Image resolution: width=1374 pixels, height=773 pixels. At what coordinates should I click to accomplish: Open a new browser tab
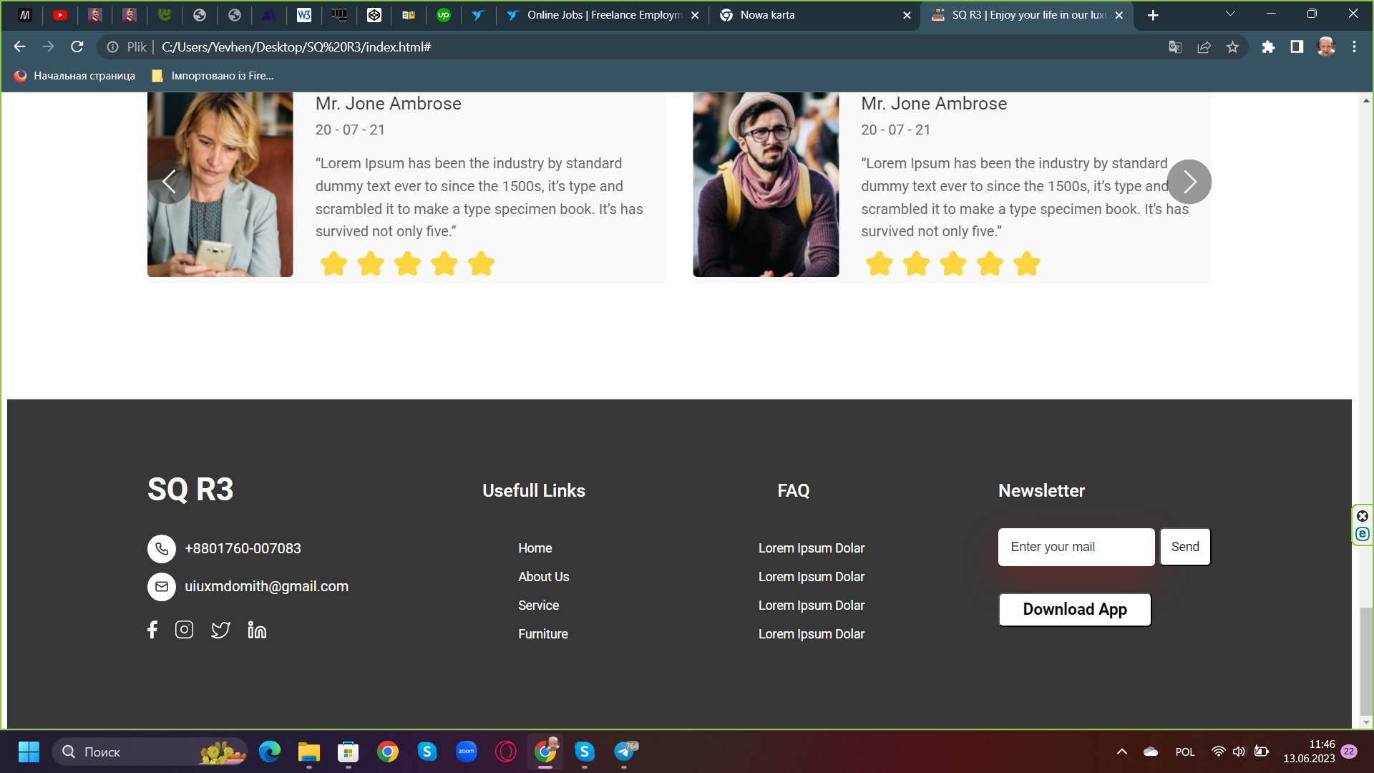click(1153, 15)
